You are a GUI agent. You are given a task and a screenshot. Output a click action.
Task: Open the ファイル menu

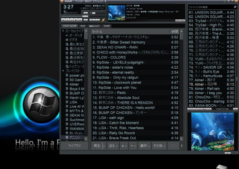(x=79, y=1)
